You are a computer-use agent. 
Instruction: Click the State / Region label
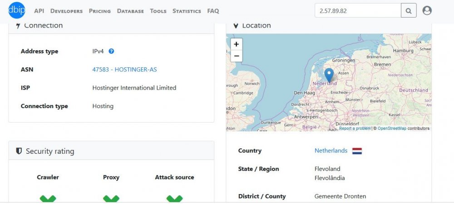pos(259,169)
